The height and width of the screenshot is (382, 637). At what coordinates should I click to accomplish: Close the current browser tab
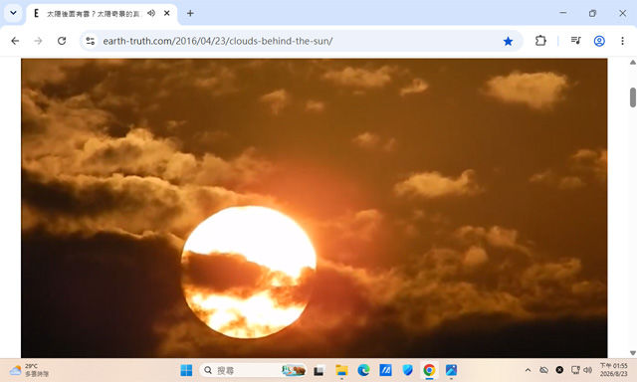pos(166,13)
